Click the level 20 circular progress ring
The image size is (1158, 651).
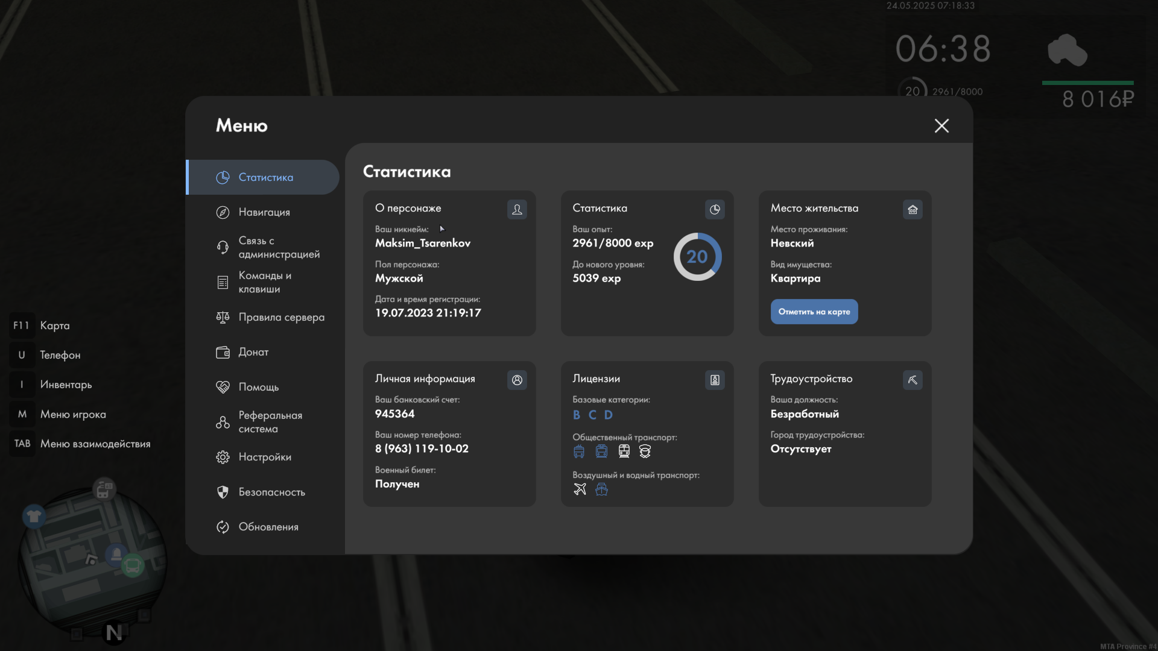[x=697, y=257]
